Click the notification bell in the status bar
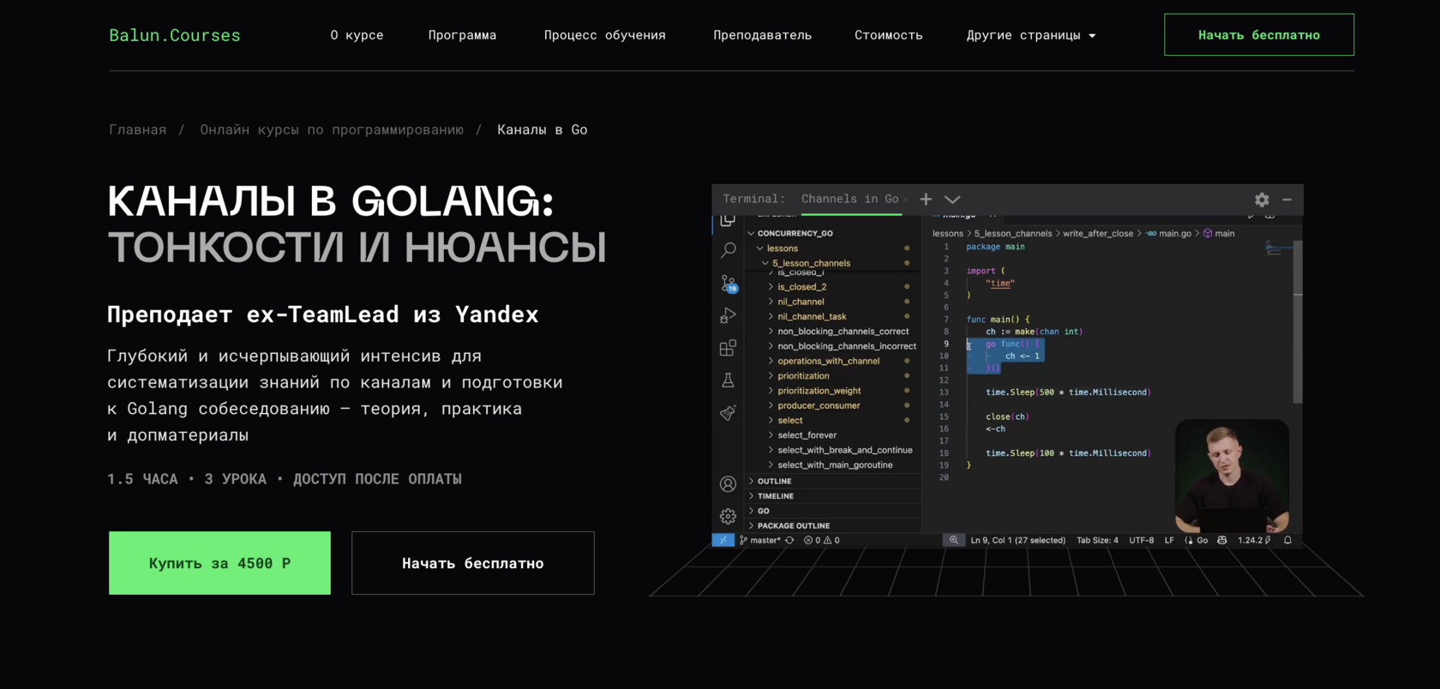Image resolution: width=1440 pixels, height=689 pixels. tap(1287, 540)
